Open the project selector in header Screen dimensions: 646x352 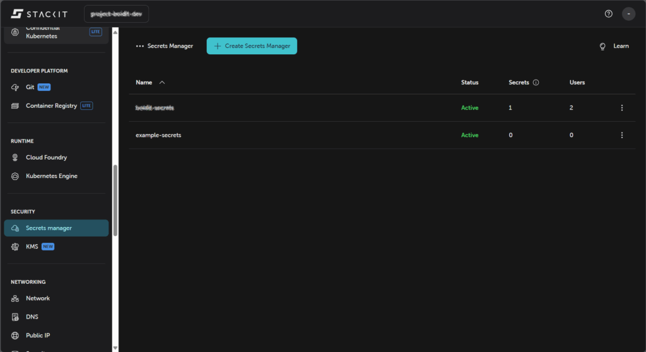click(x=116, y=13)
